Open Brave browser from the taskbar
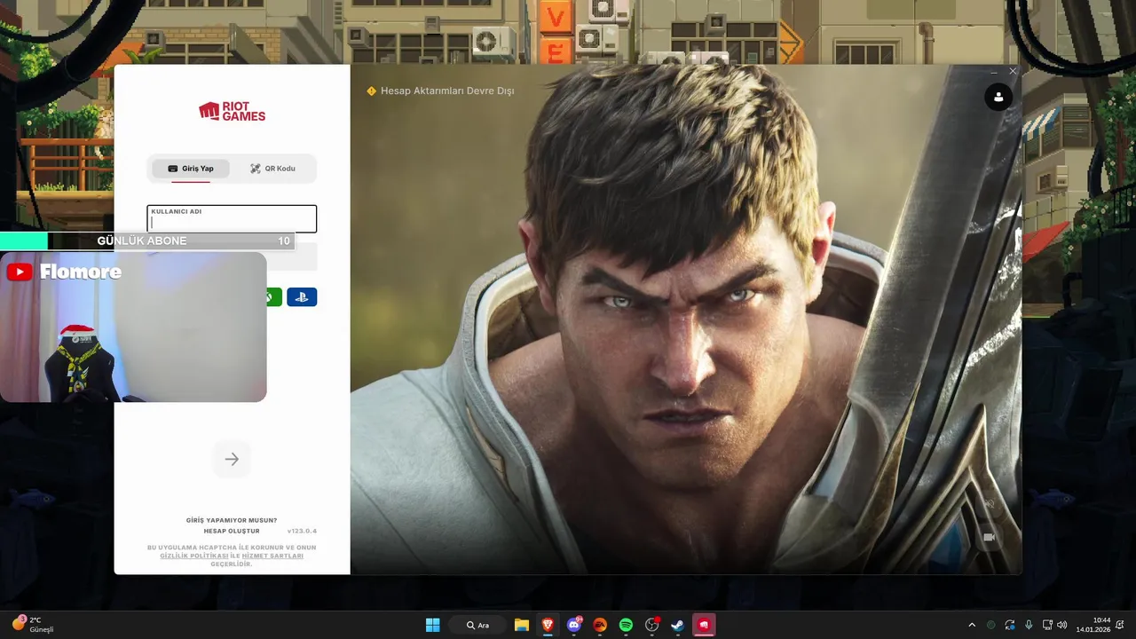 pyautogui.click(x=548, y=625)
